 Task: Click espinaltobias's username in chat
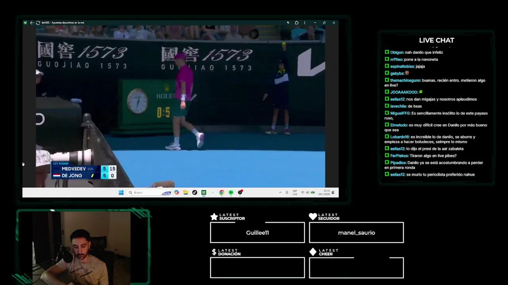click(x=402, y=66)
